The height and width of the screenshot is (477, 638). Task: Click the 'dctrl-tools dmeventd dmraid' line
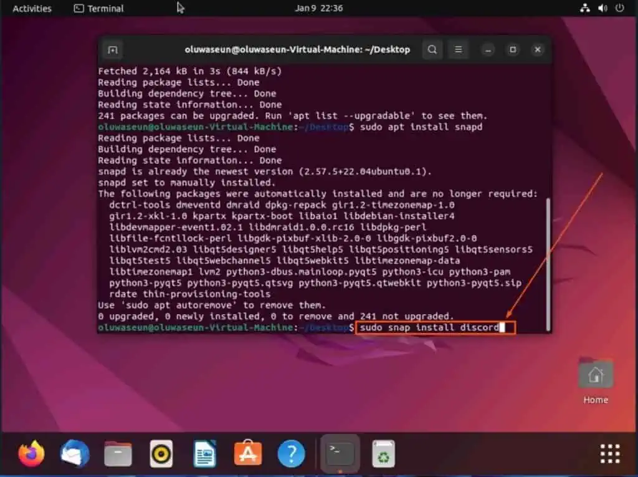click(x=282, y=205)
